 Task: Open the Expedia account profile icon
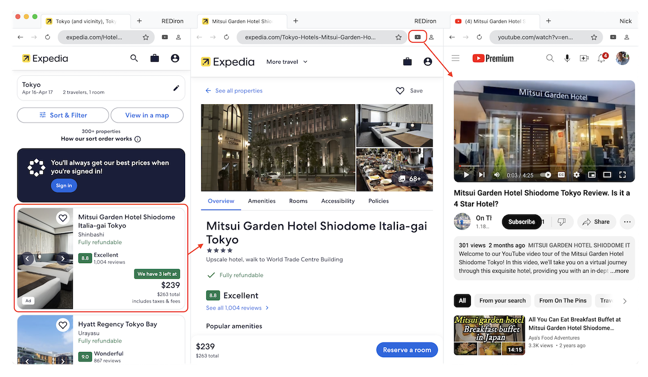coord(174,58)
